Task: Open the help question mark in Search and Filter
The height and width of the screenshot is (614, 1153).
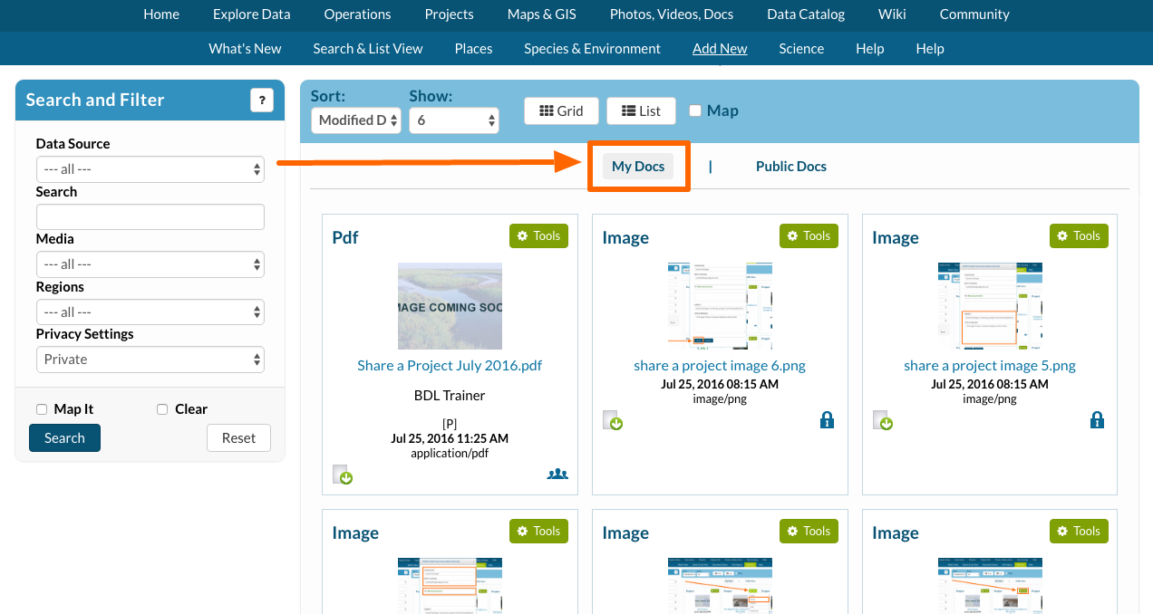Action: 262,101
